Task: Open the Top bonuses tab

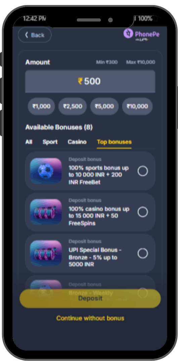Action: (114, 142)
